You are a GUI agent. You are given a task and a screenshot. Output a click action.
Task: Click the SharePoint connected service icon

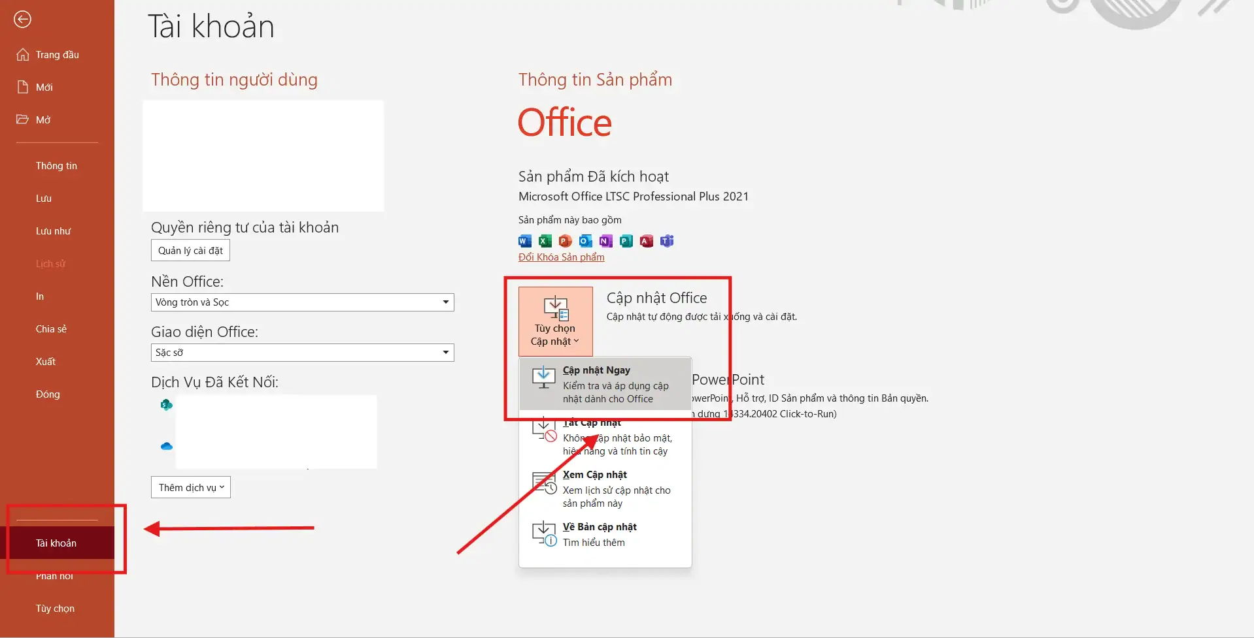(166, 404)
